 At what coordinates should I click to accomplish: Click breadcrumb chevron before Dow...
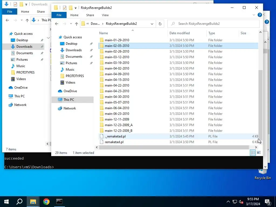click(88, 24)
